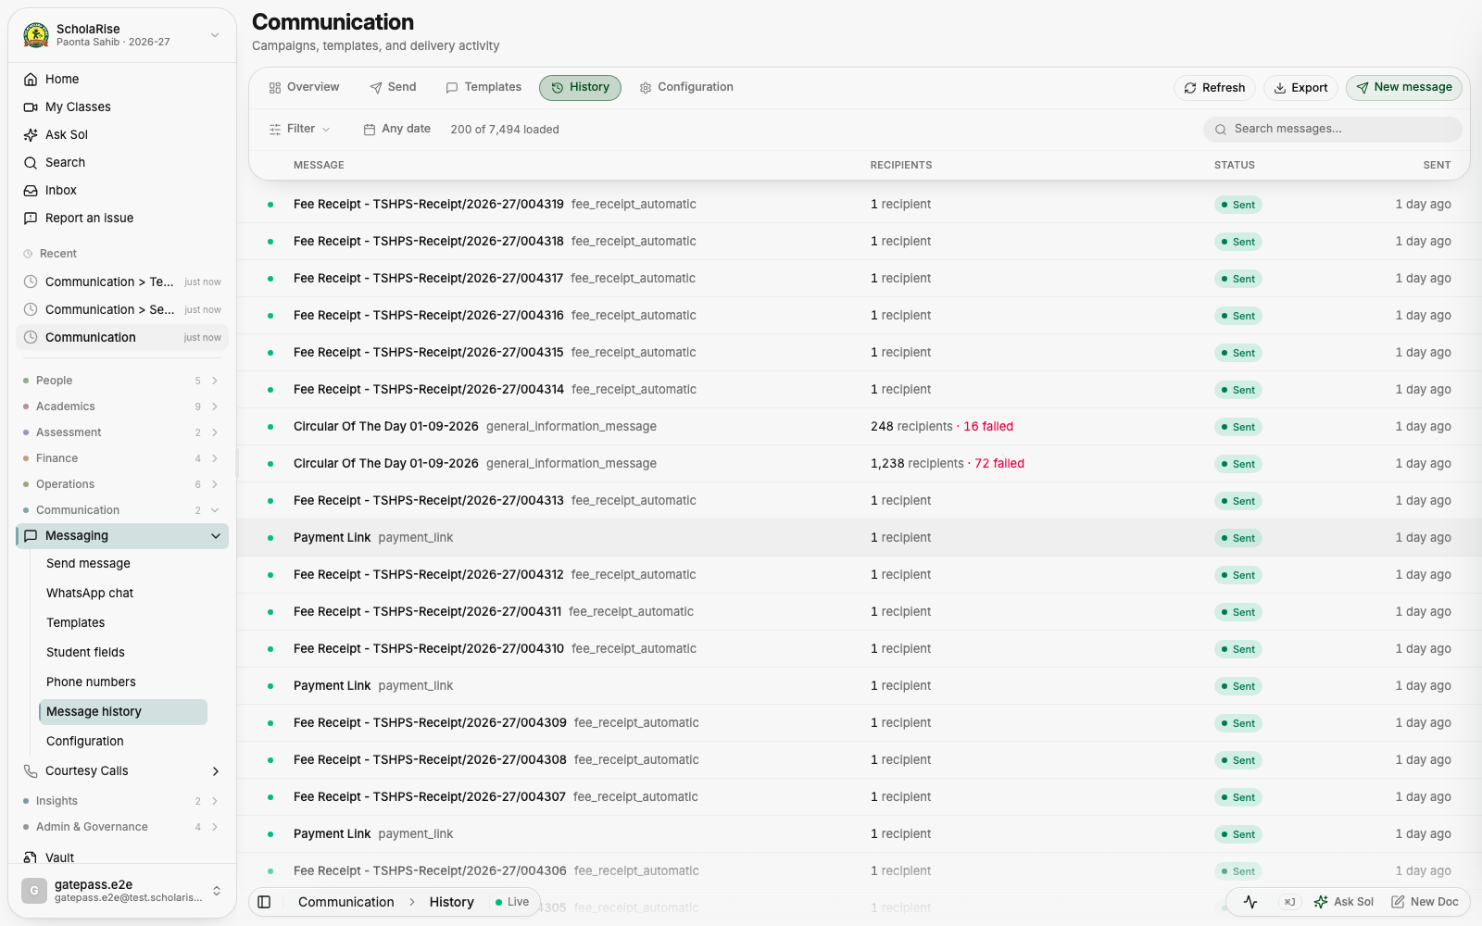Open Fee Receipt 004319 message row
The image size is (1482, 926).
[859, 205]
